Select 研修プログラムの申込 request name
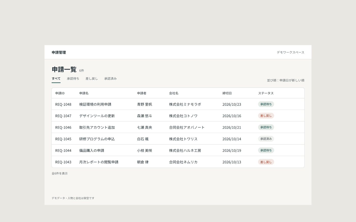Viewport: 356px width, 222px height. tap(97, 139)
